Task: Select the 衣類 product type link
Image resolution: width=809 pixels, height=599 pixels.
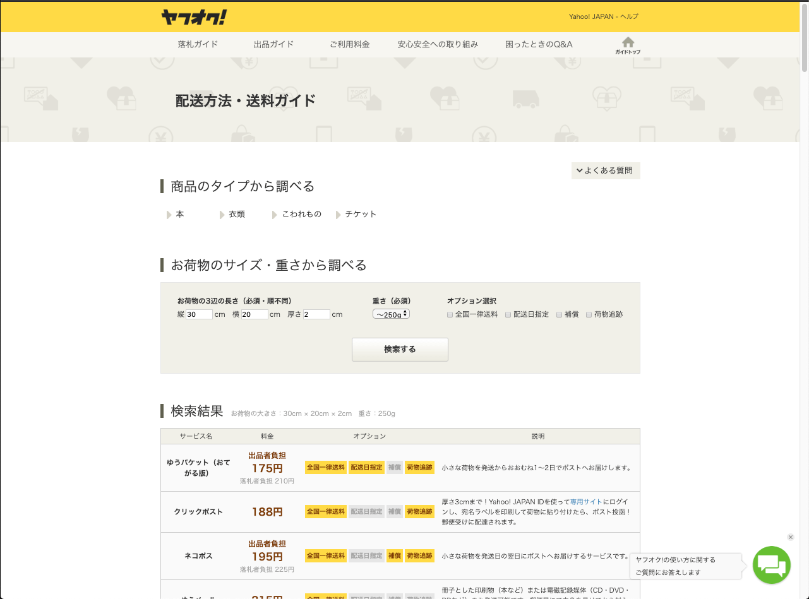Action: pyautogui.click(x=237, y=215)
